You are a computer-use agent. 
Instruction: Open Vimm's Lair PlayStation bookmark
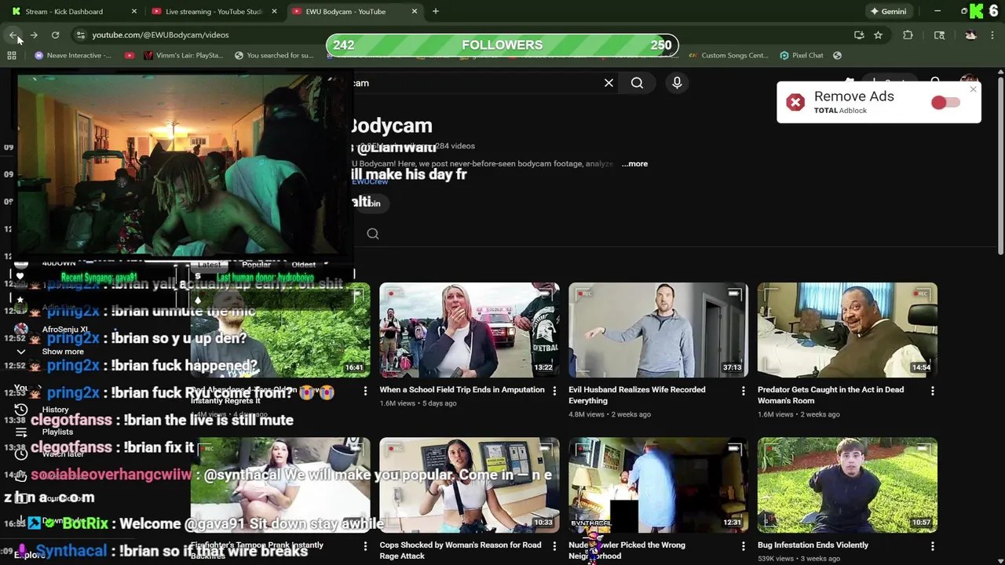pos(183,55)
